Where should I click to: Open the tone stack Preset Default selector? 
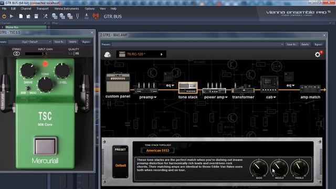pyautogui.click(x=120, y=162)
